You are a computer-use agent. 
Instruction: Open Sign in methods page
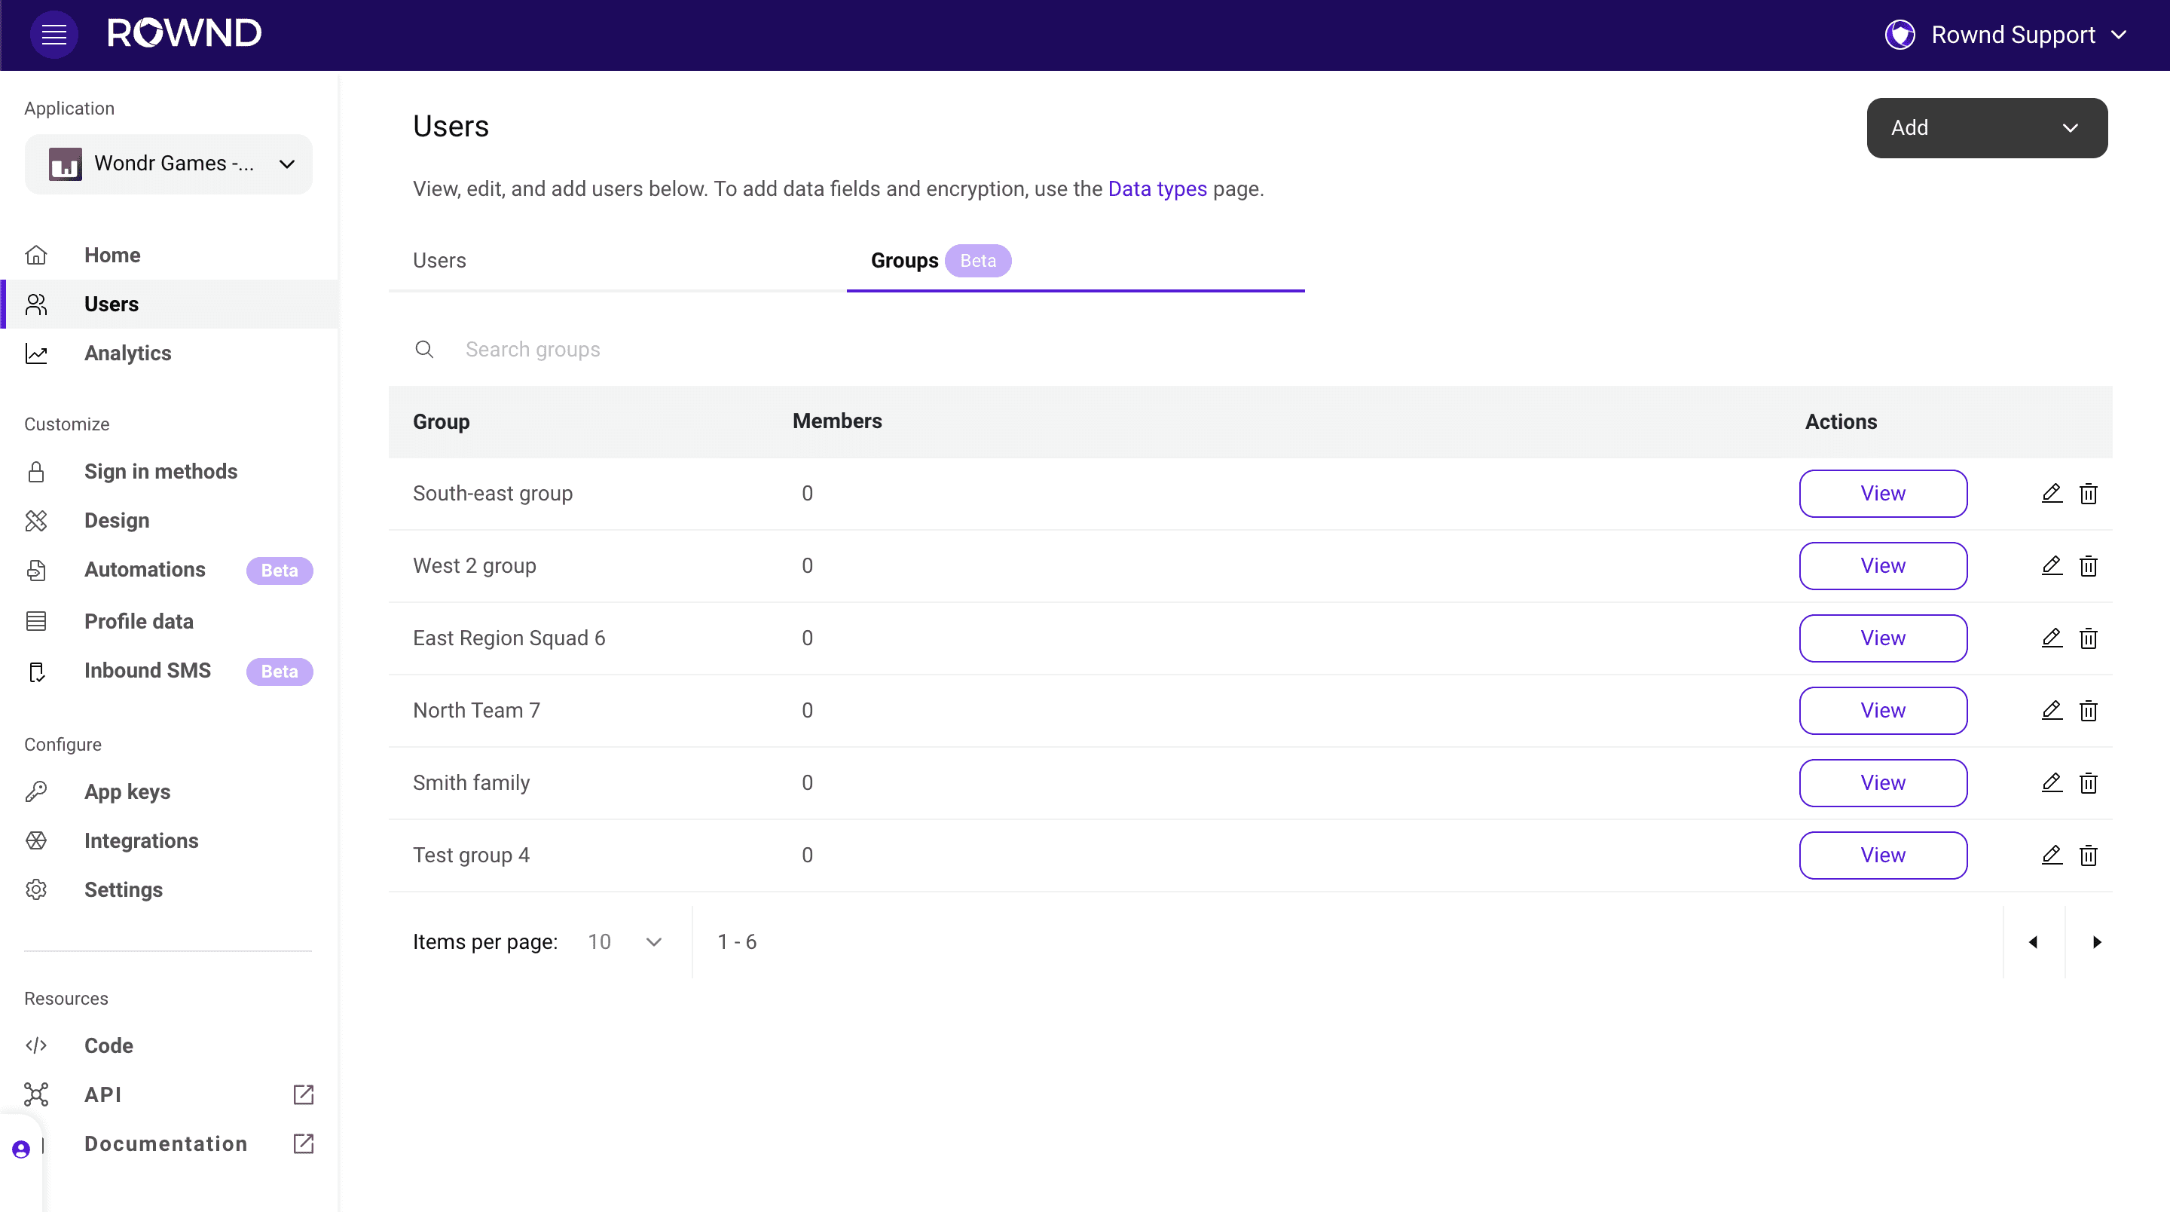tap(160, 471)
